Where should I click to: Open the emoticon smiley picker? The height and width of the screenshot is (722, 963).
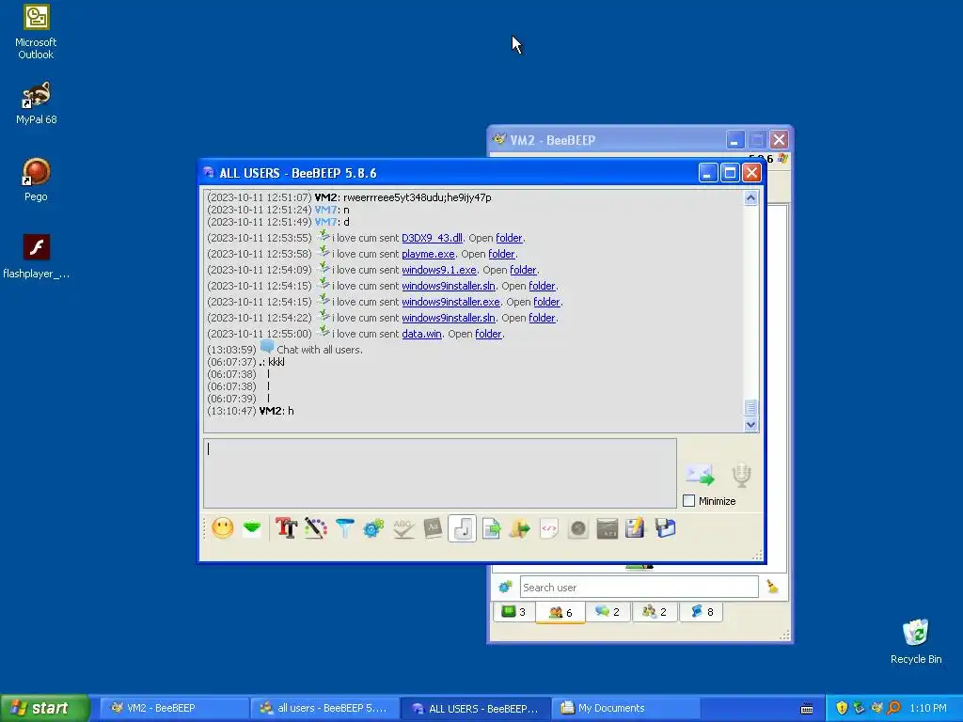coord(222,528)
